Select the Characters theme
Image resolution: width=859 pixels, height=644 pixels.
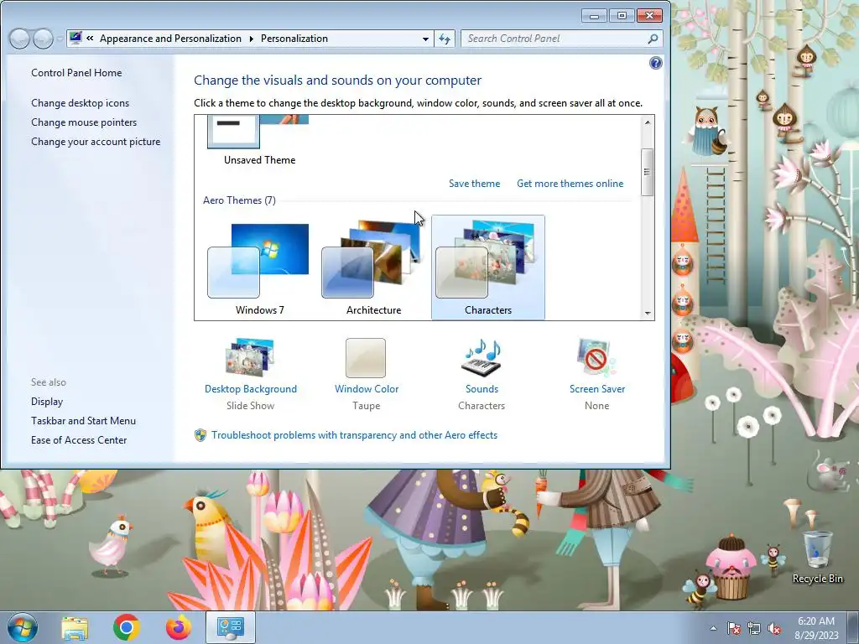click(488, 267)
